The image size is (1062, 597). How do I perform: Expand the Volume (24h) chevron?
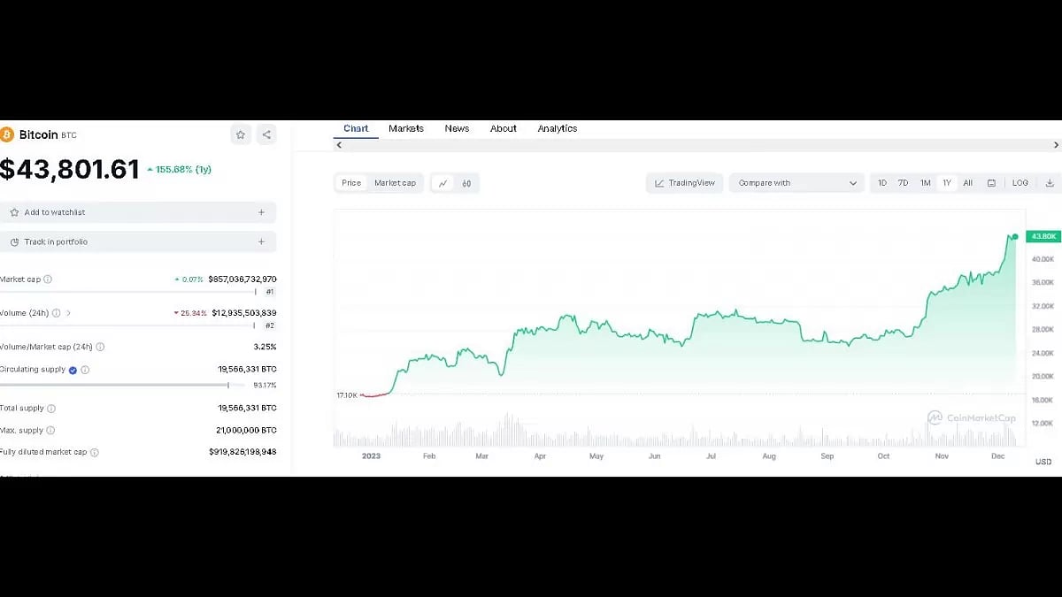(x=68, y=313)
